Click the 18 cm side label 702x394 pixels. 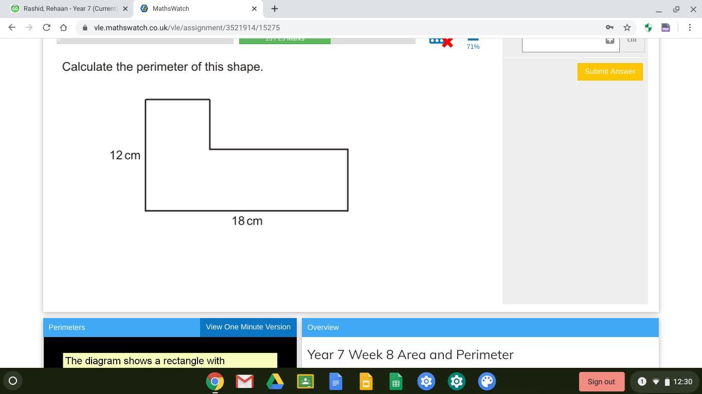[247, 221]
